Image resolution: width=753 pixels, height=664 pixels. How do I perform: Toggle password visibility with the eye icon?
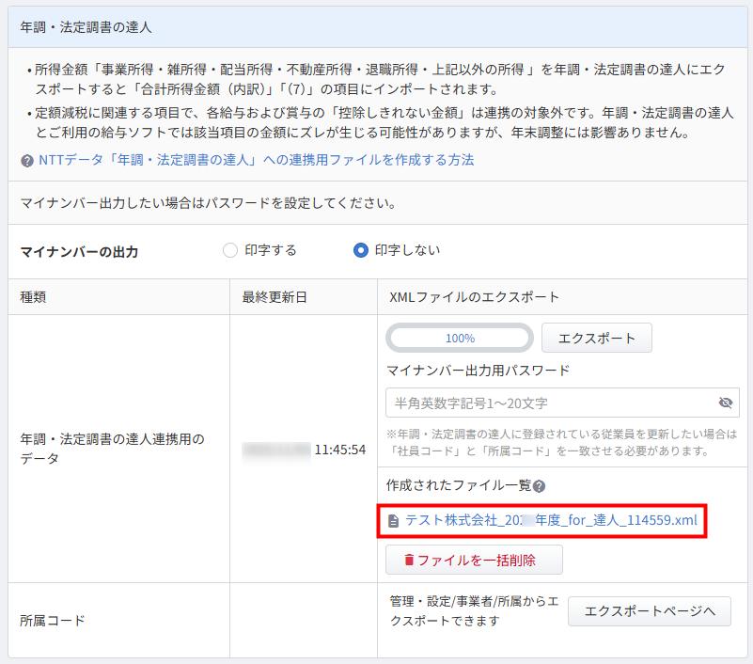point(725,403)
